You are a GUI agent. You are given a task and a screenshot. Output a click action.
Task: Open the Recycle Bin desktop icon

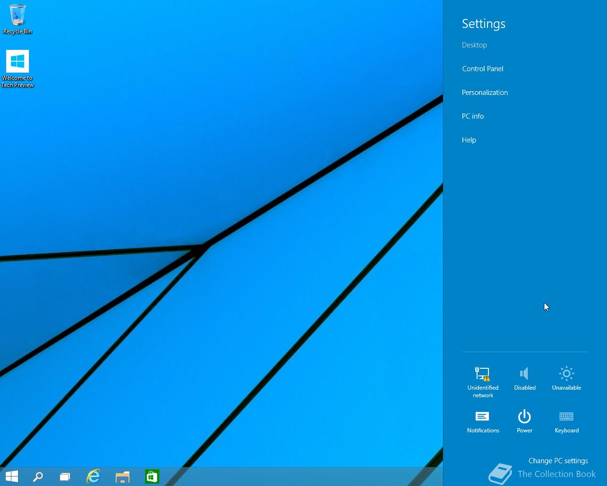pyautogui.click(x=18, y=19)
